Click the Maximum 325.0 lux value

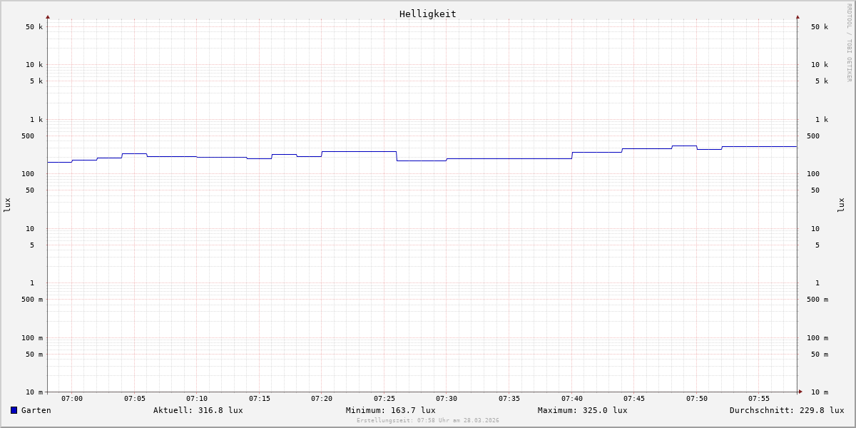(582, 410)
